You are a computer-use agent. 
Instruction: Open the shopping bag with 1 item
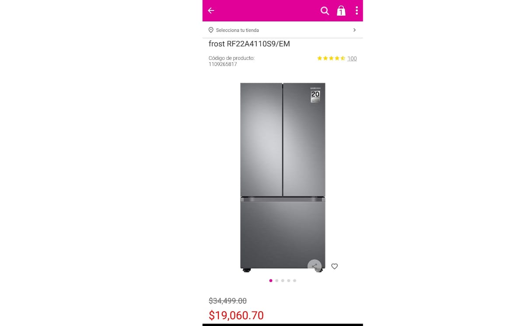tap(341, 10)
